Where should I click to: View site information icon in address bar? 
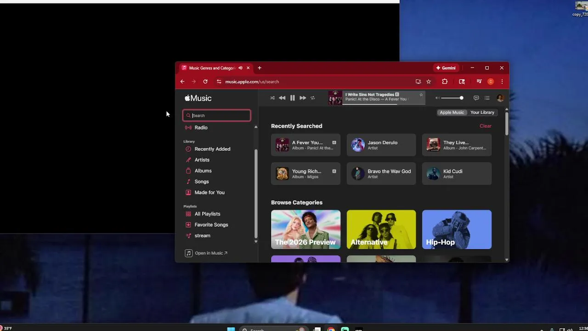click(x=219, y=81)
